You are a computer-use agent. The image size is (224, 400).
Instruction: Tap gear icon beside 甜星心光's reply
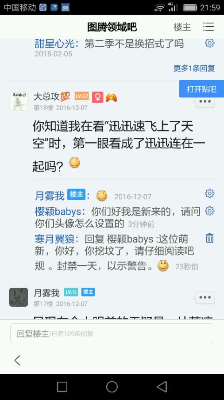(209, 43)
